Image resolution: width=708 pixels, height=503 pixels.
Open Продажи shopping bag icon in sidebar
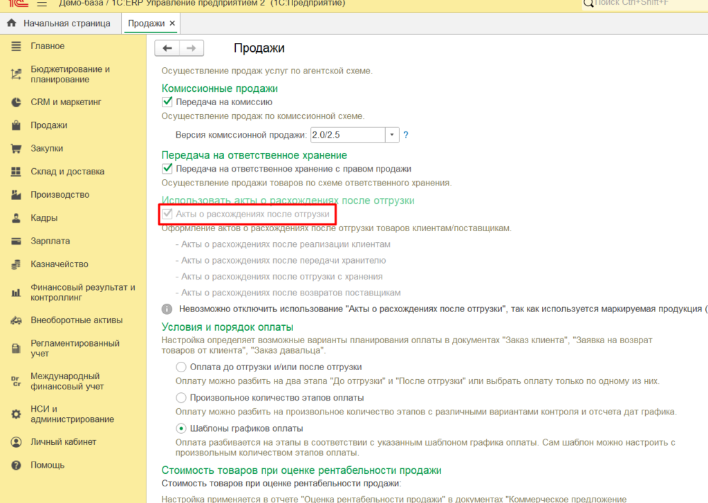pos(17,125)
